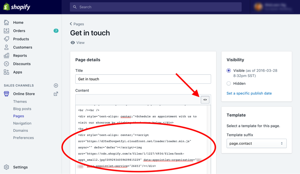Click the Online Store shop icon
This screenshot has width=300, height=174.
point(6,94)
